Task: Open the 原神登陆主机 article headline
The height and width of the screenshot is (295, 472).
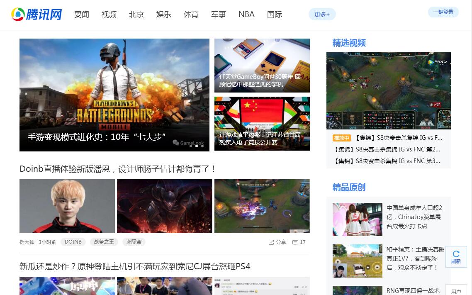Action: tap(135, 266)
